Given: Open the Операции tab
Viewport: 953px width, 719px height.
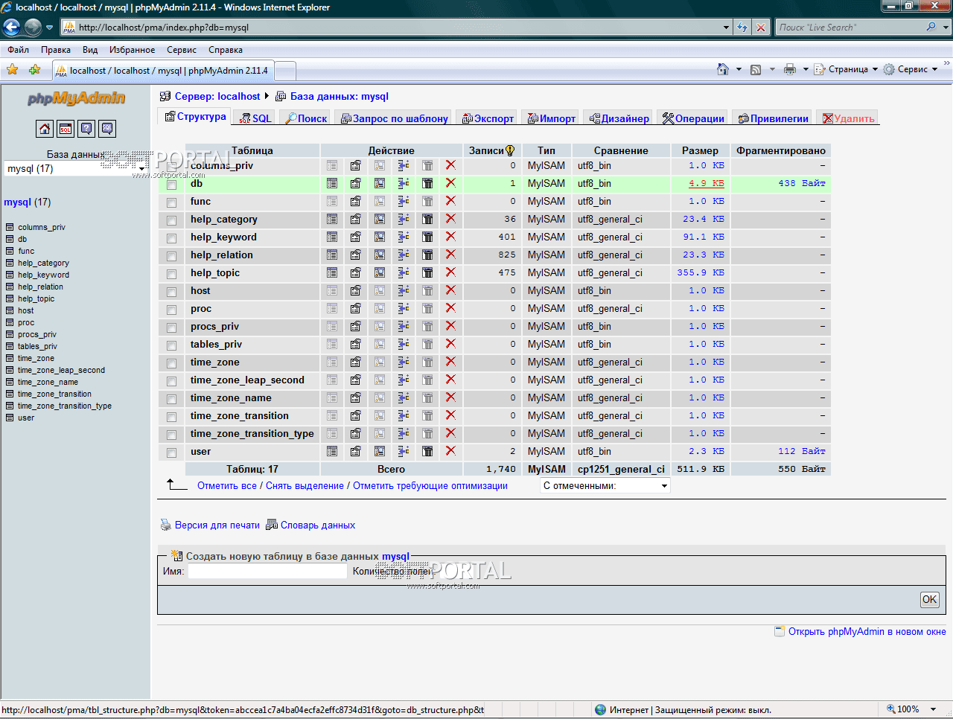Looking at the screenshot, I should point(693,118).
